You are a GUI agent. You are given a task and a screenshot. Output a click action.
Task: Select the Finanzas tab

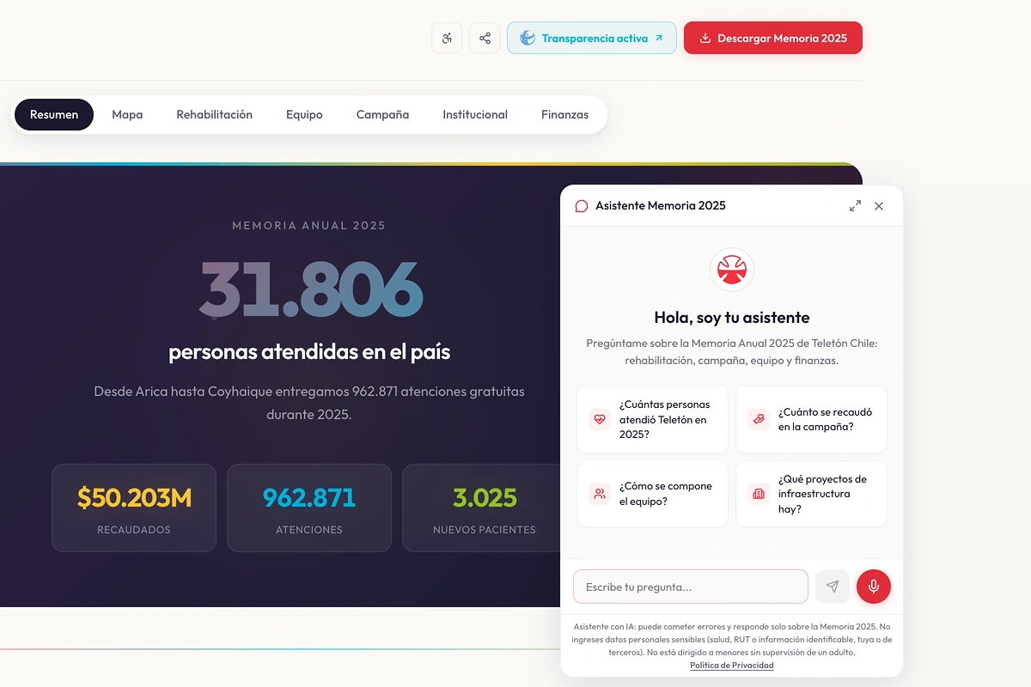tap(564, 114)
